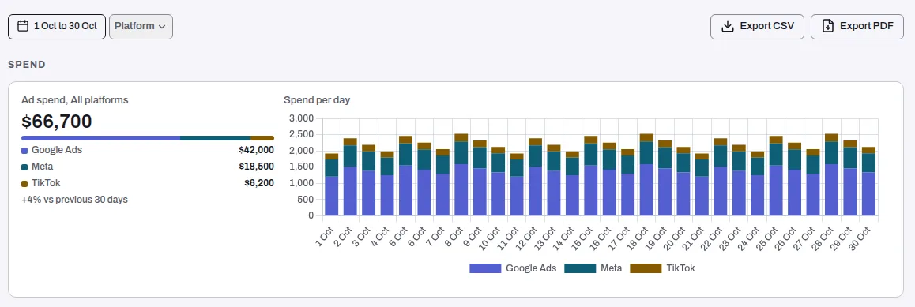Open the 1 Oct to 30 Oct date range picker

[57, 27]
